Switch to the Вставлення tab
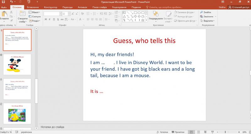Screen dimensions: 251x134 coord(33,7)
